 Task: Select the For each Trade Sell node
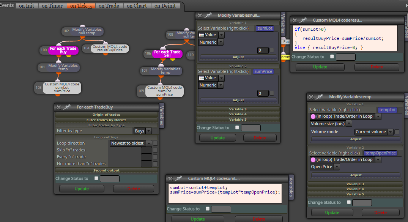click(167, 54)
